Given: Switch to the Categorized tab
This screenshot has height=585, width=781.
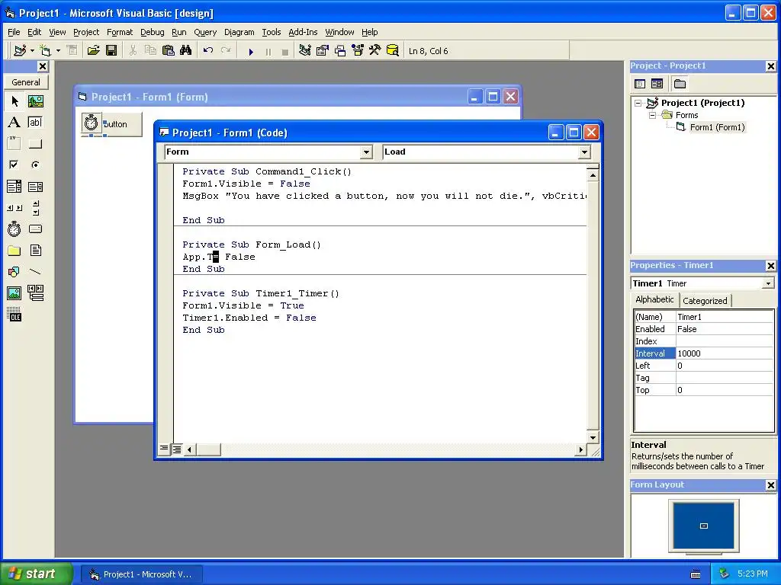Looking at the screenshot, I should tap(705, 300).
